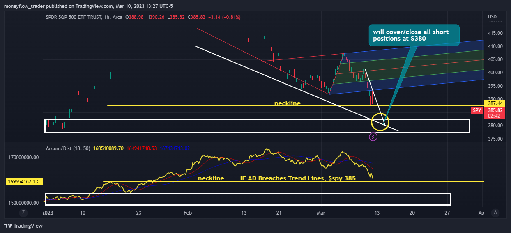Image resolution: width=511 pixels, height=233 pixels.
Task: Select the neckline label in indicator pane
Action: pos(211,178)
